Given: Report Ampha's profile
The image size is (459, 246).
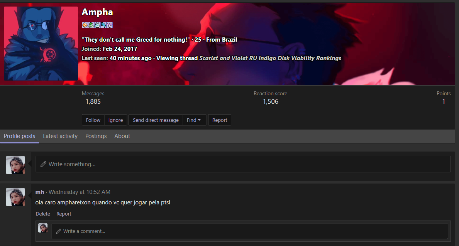Looking at the screenshot, I should 220,120.
